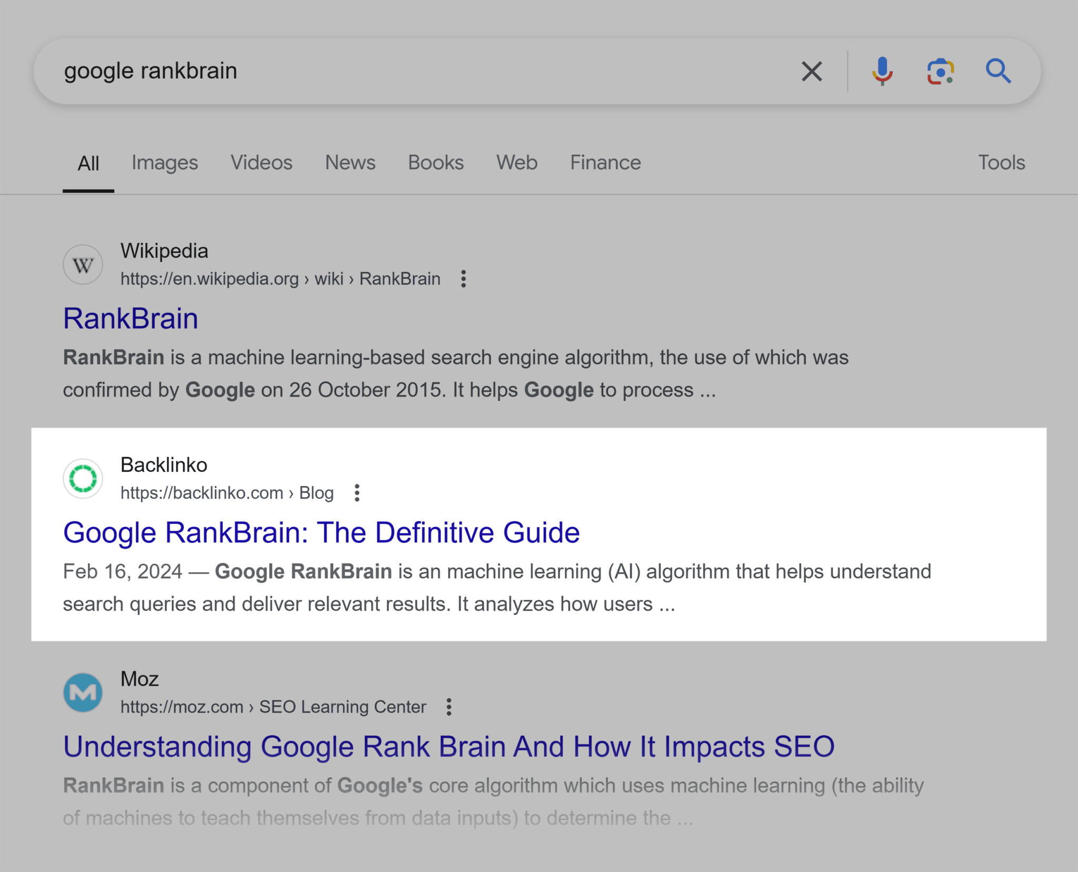1078x872 pixels.
Task: Switch to the Images tab
Action: [165, 163]
